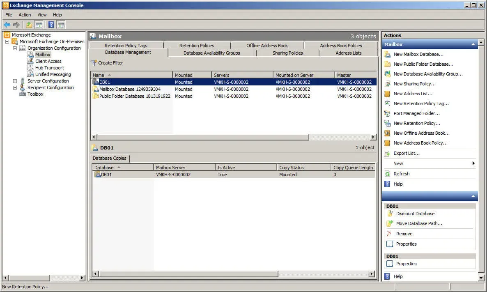Select Client Access in tree
This screenshot has width=487, height=292.
[x=48, y=61]
